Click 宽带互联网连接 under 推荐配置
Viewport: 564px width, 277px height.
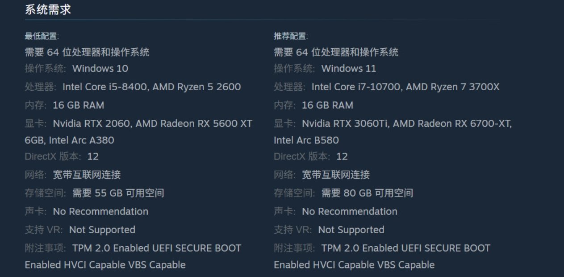pyautogui.click(x=336, y=174)
